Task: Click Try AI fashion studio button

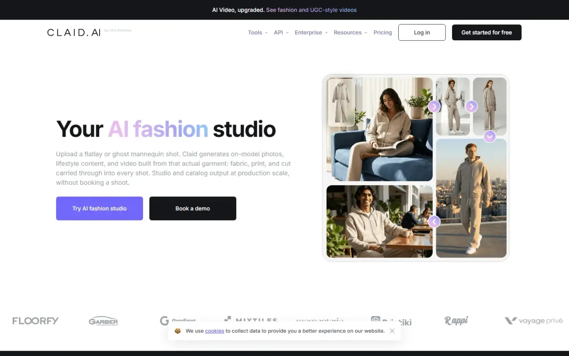Action: click(x=100, y=208)
